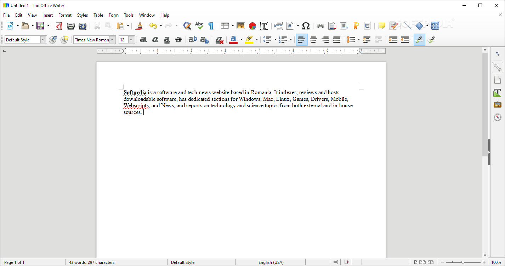Open the Table menu

click(x=98, y=15)
